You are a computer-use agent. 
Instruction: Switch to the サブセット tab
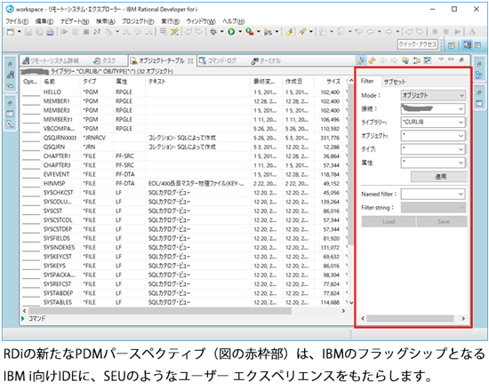tap(395, 82)
